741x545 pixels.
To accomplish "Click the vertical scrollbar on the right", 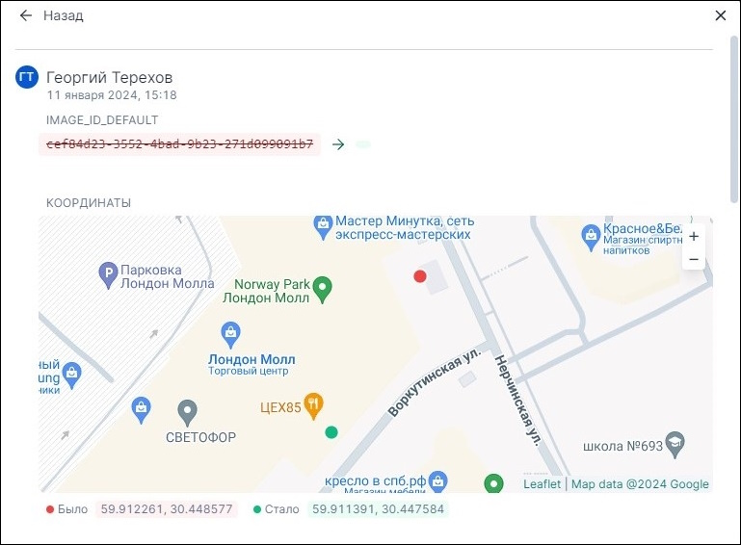I will click(734, 125).
